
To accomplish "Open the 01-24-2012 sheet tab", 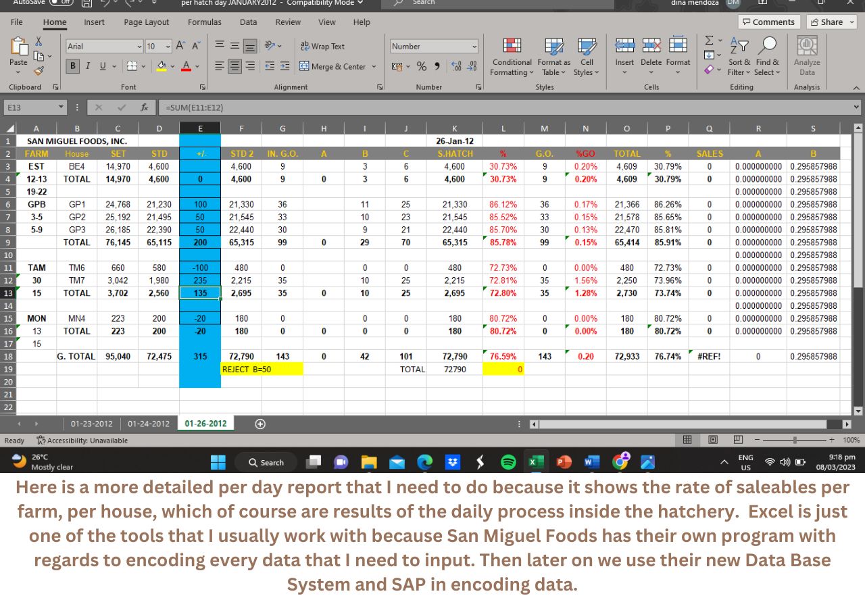I will click(149, 424).
